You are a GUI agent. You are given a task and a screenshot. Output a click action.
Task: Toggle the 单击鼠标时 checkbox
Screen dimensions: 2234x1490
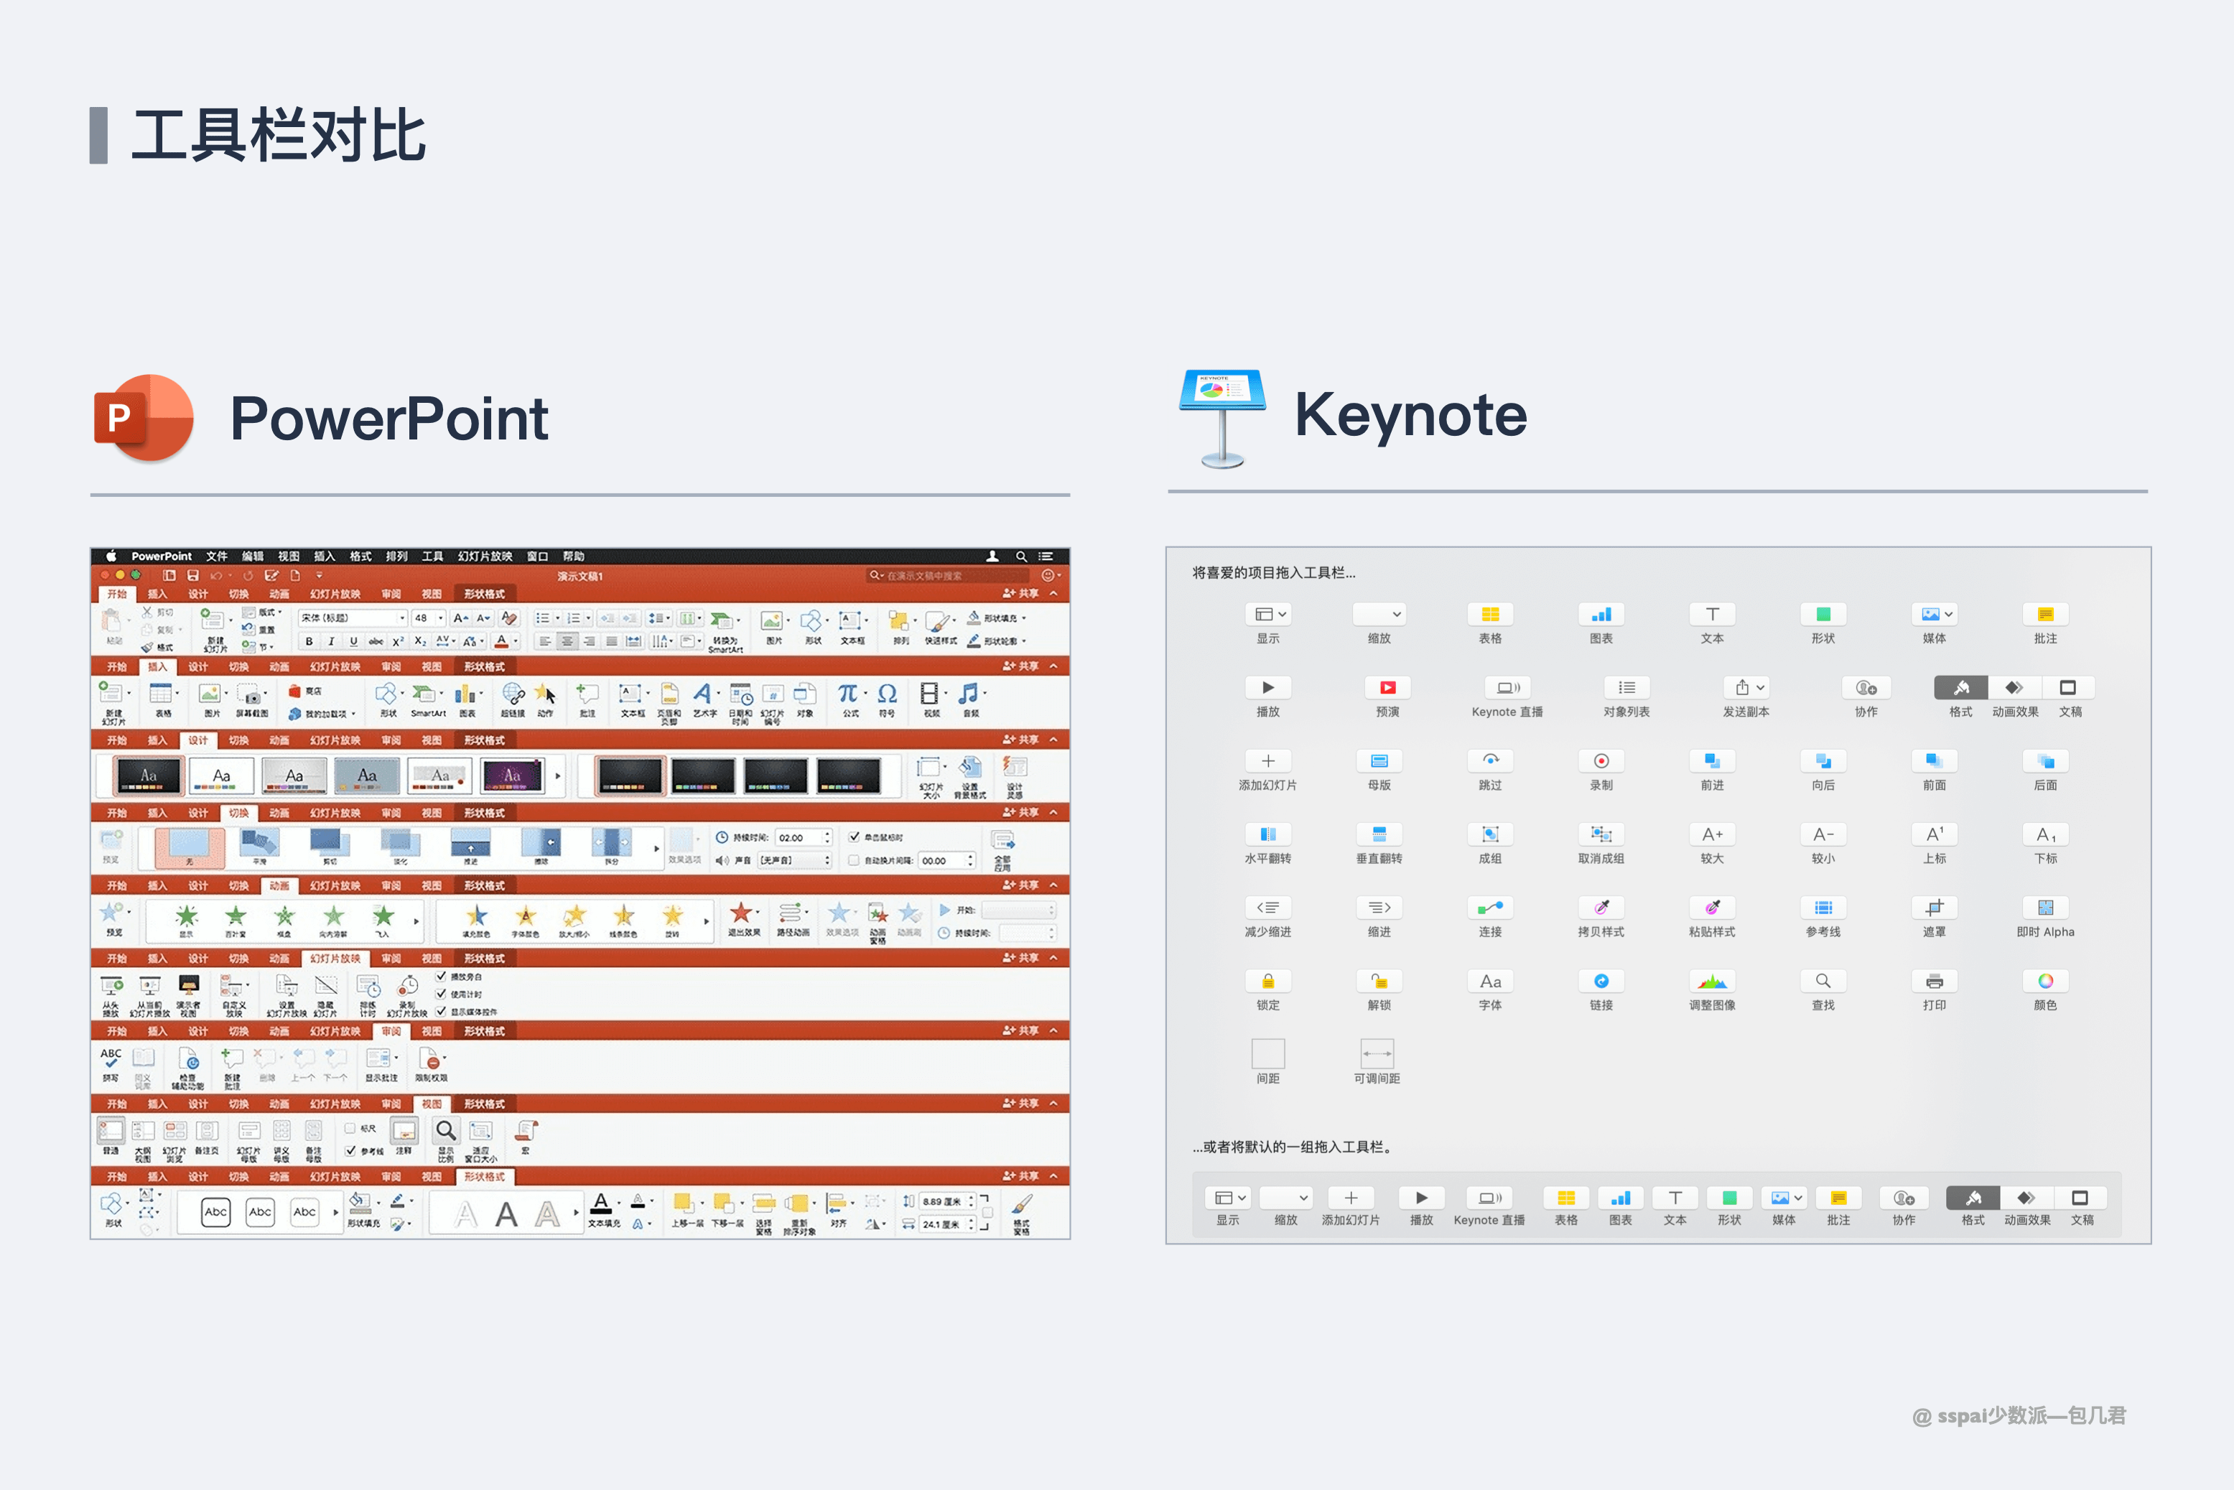855,837
